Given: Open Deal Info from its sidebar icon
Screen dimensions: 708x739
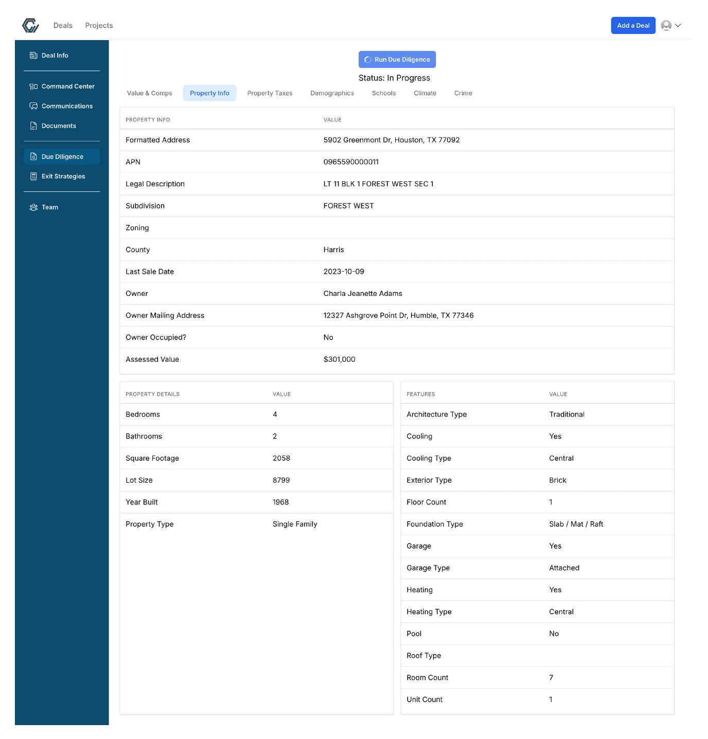Looking at the screenshot, I should click(x=33, y=56).
